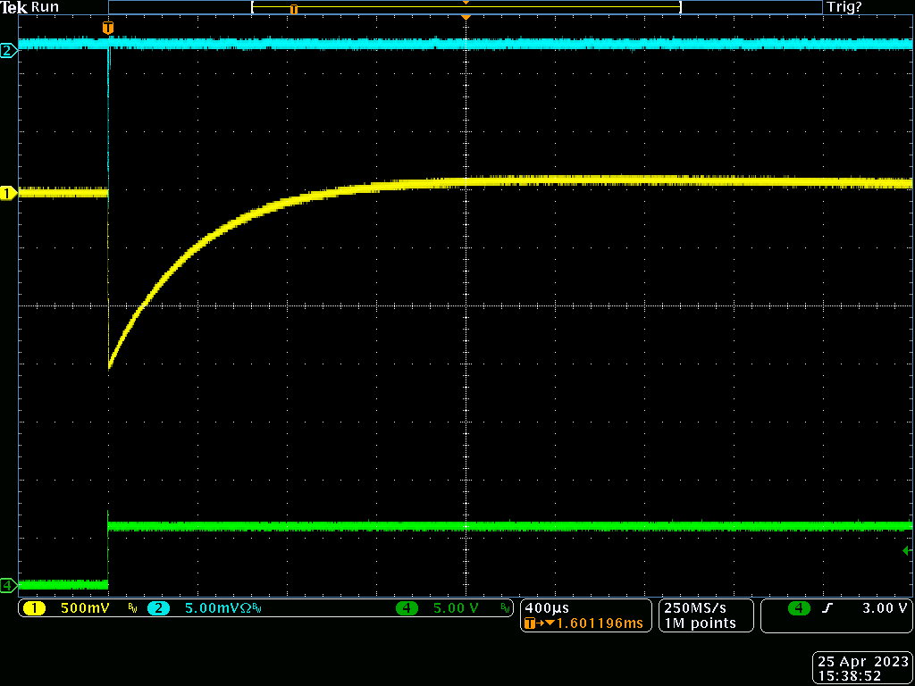Select the orange trigger position T marker above waveform

click(108, 29)
